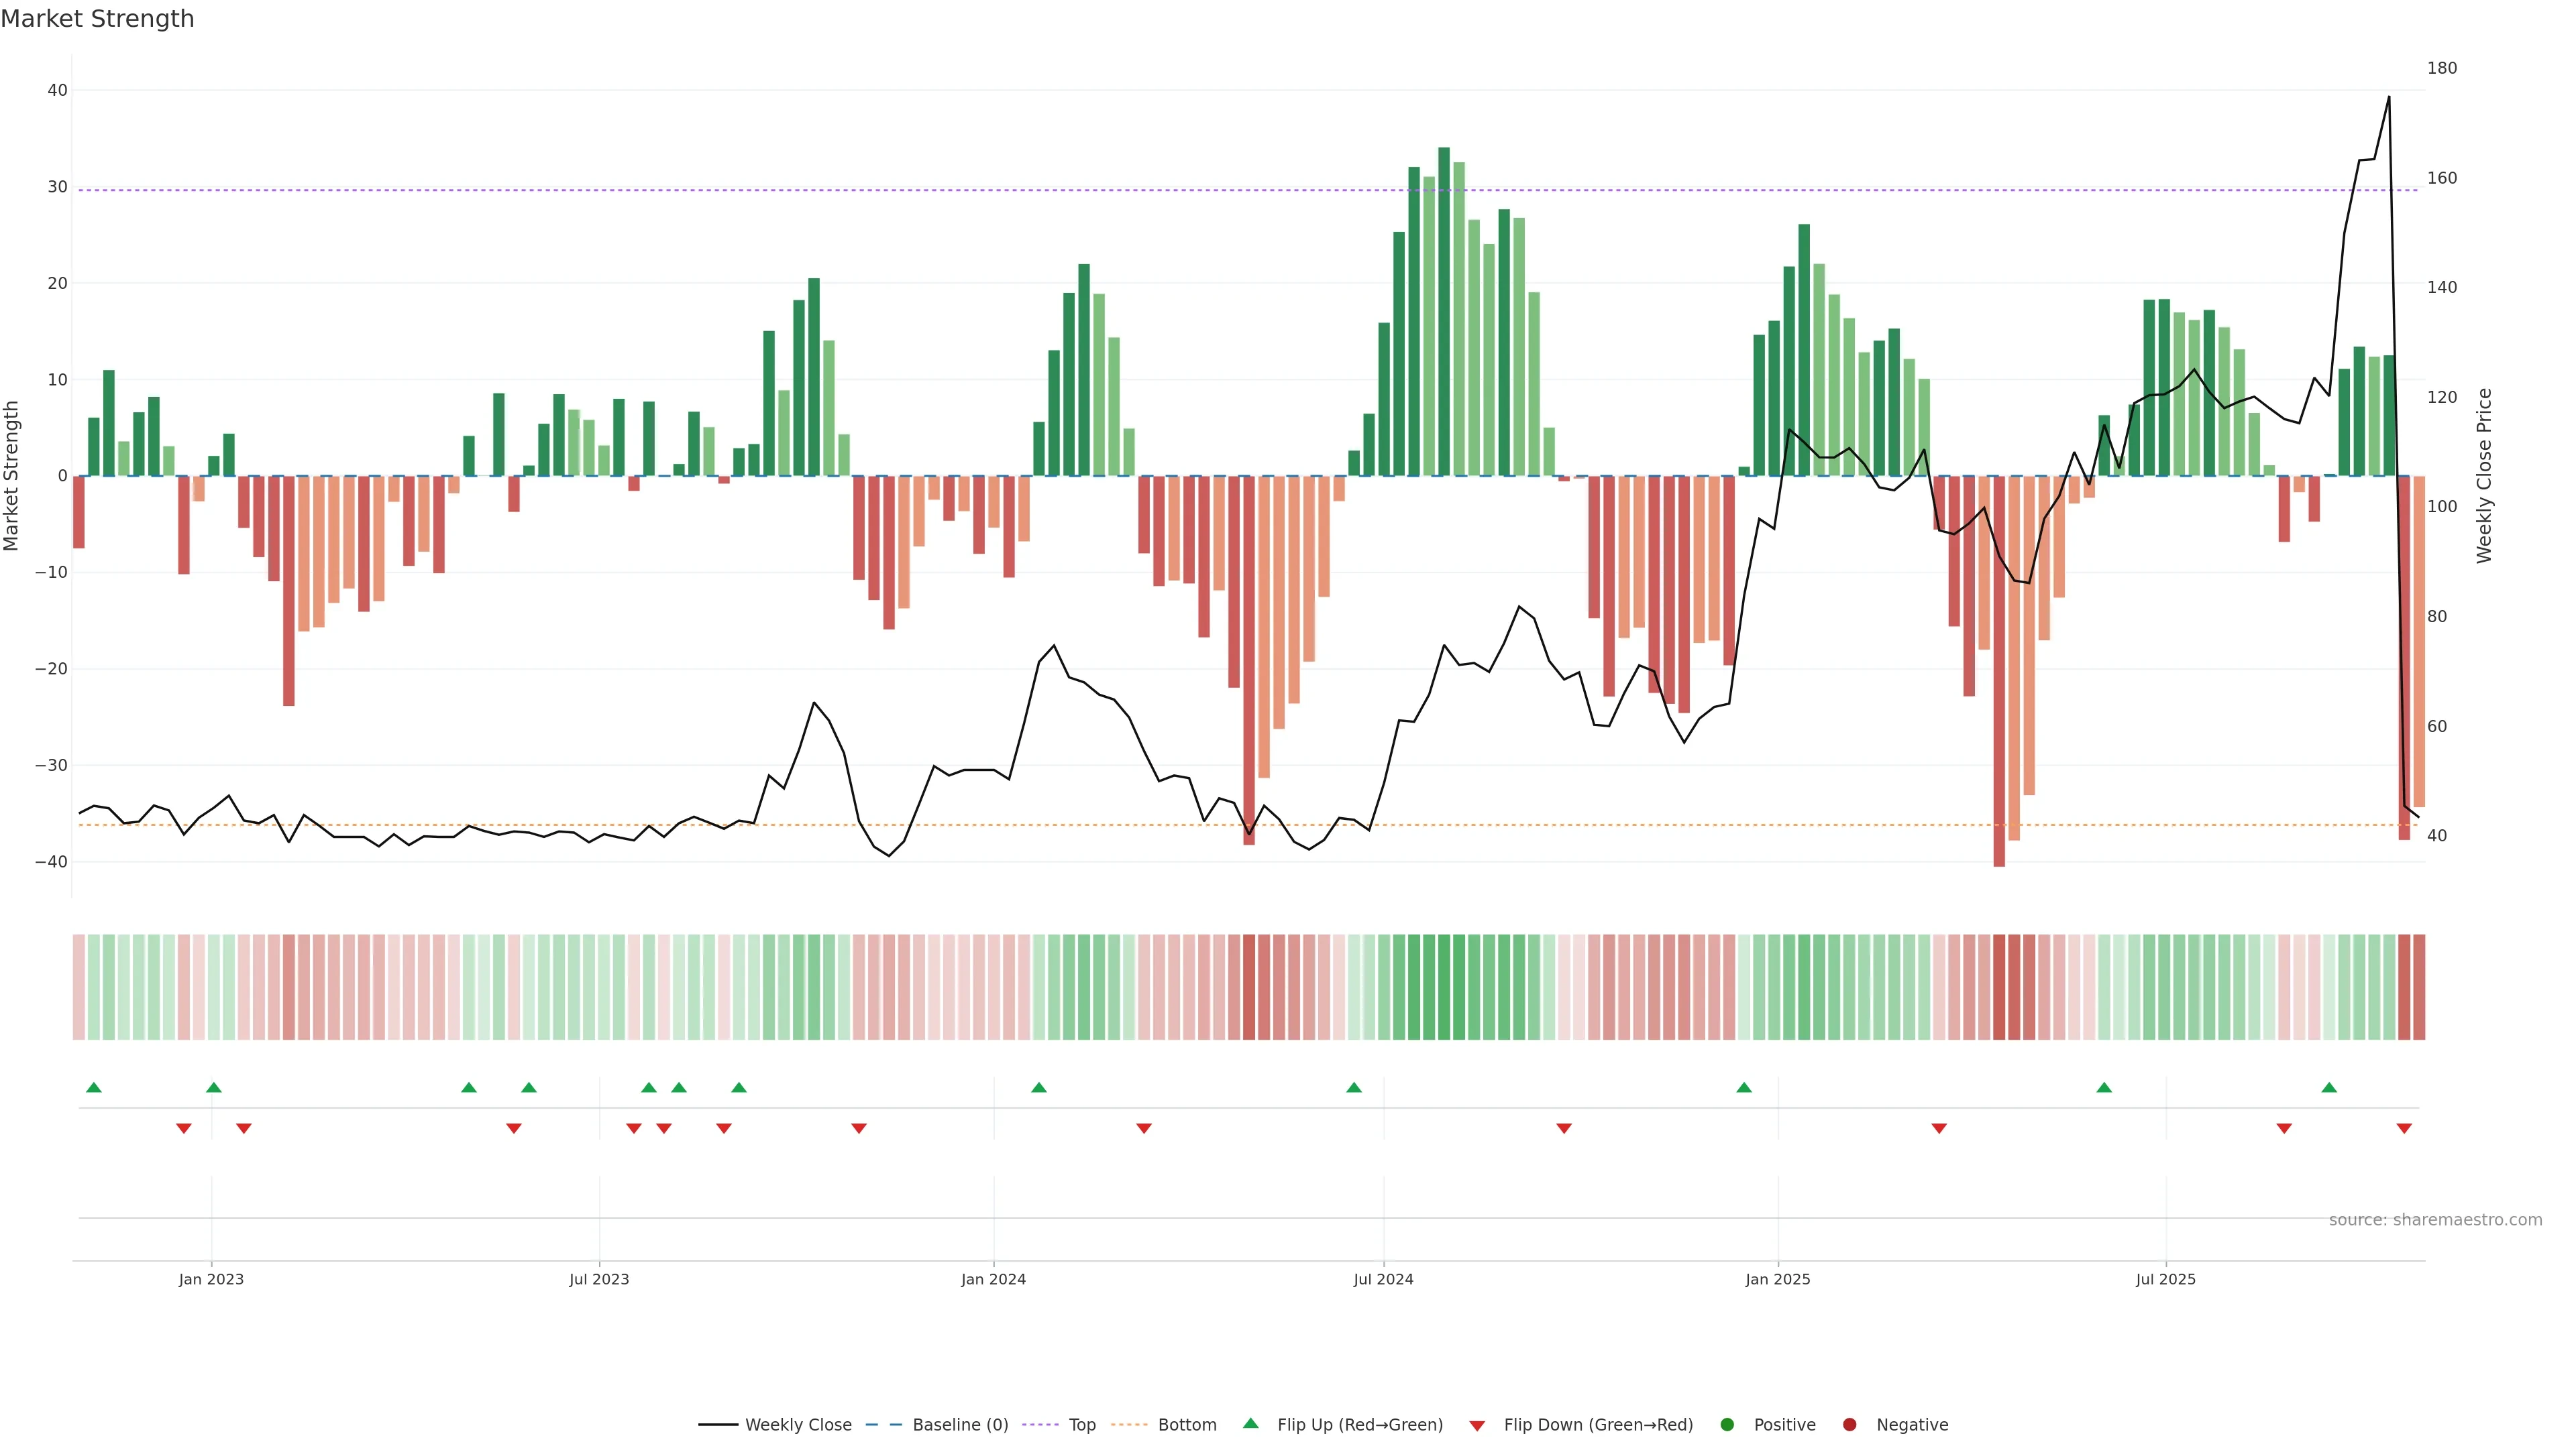Click flip-up marker just after Jan 2024
The image size is (2576, 1448).
click(x=1039, y=1087)
